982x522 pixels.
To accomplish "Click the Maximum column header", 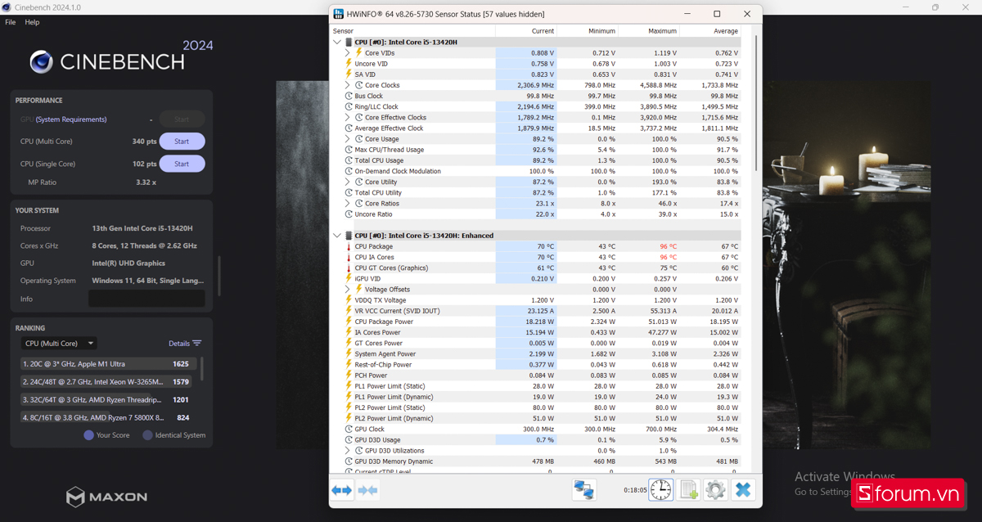I will click(649, 31).
